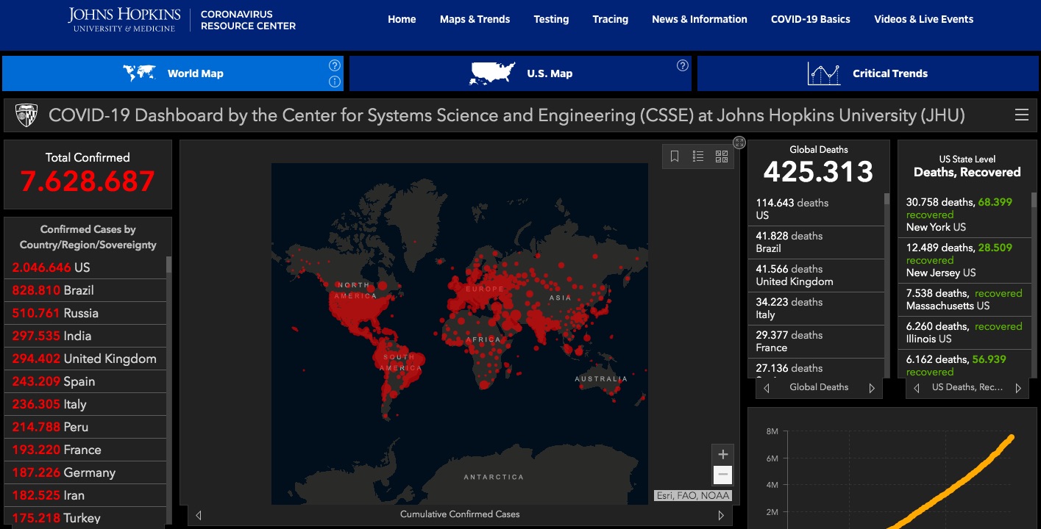The image size is (1041, 529).
Task: Open the map bookmarks icon
Action: point(675,156)
